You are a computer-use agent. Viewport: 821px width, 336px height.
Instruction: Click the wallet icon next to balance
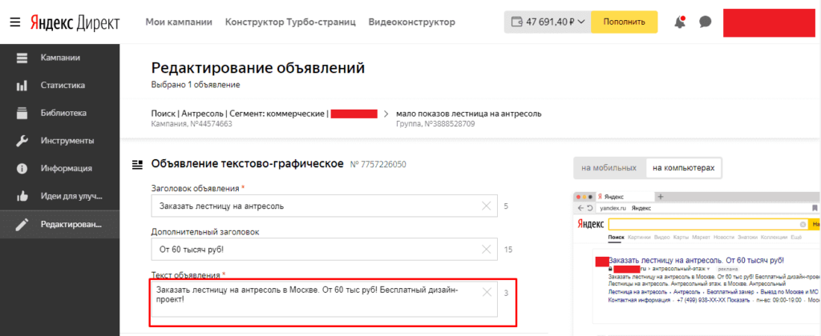517,22
